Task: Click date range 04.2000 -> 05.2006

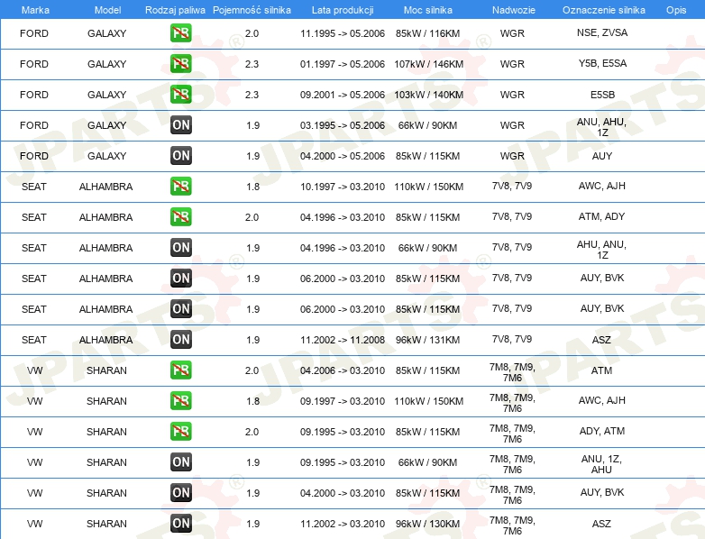Action: [x=343, y=156]
